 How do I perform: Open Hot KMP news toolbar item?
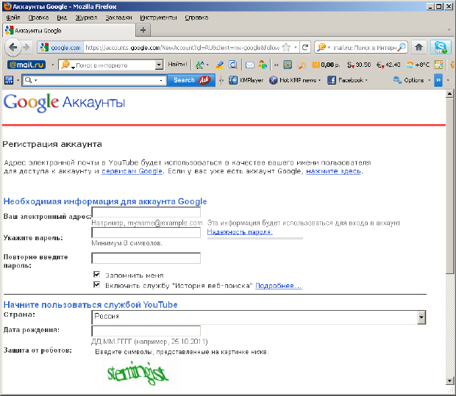click(295, 80)
